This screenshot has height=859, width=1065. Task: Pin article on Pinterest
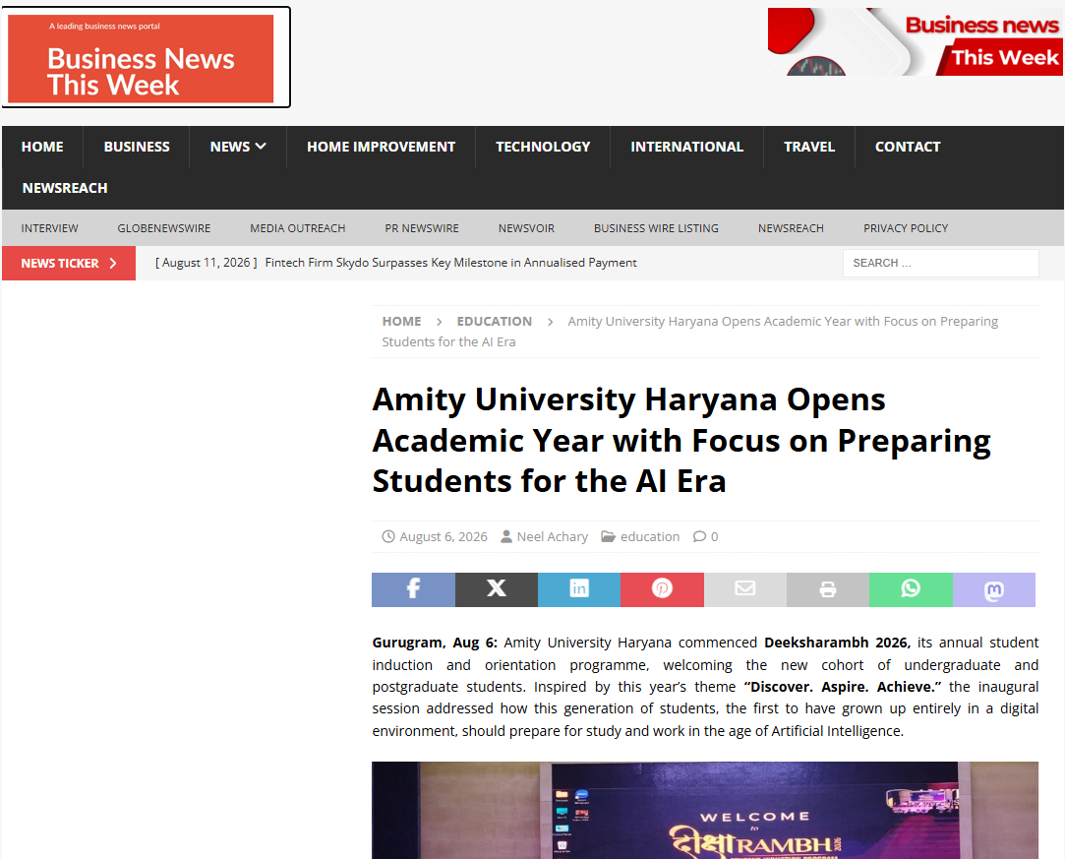tap(662, 589)
